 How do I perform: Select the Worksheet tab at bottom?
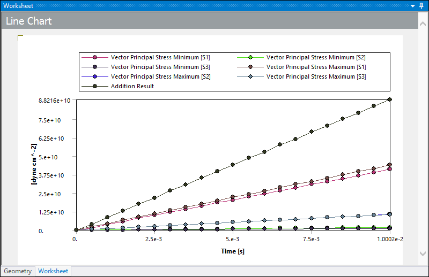[x=53, y=271]
